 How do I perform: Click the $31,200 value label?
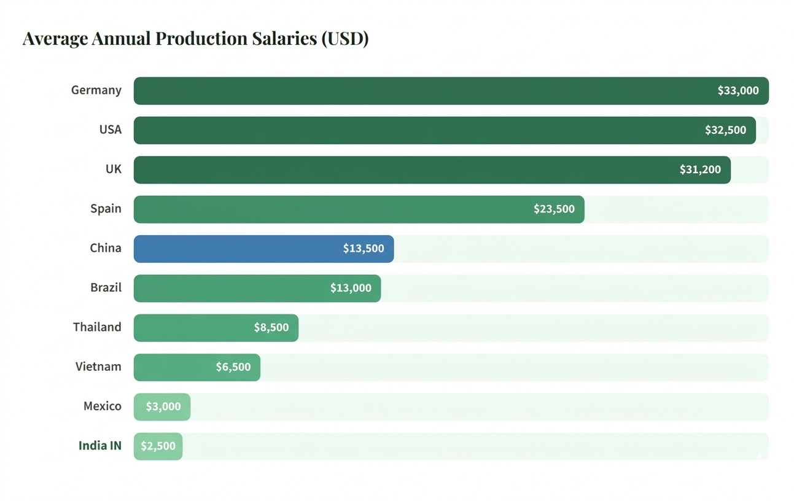pos(700,170)
